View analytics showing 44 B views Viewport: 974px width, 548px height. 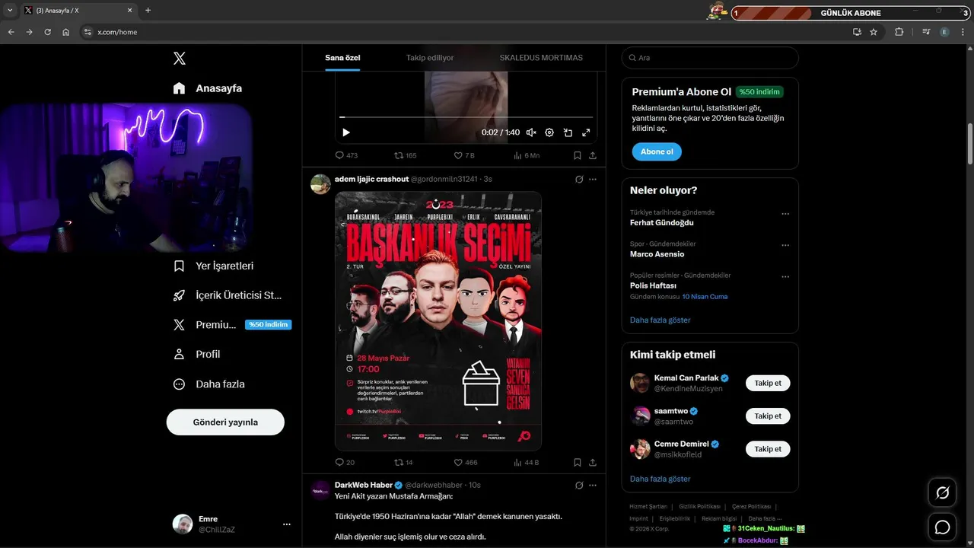pos(526,462)
